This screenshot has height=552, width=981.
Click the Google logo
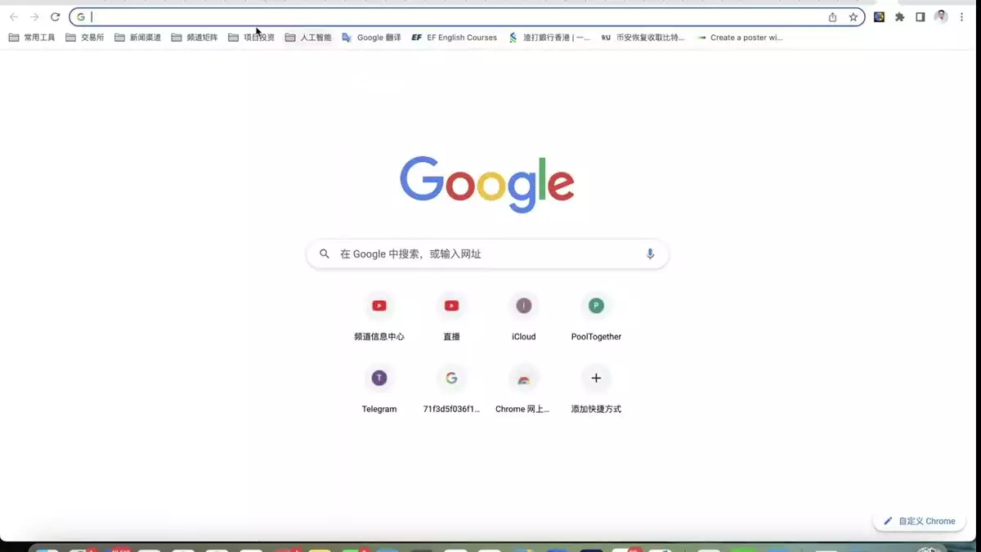(x=487, y=184)
